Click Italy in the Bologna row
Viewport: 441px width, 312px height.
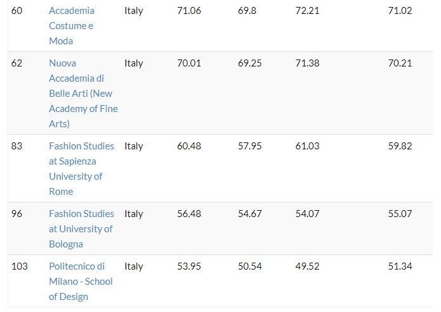point(134,214)
